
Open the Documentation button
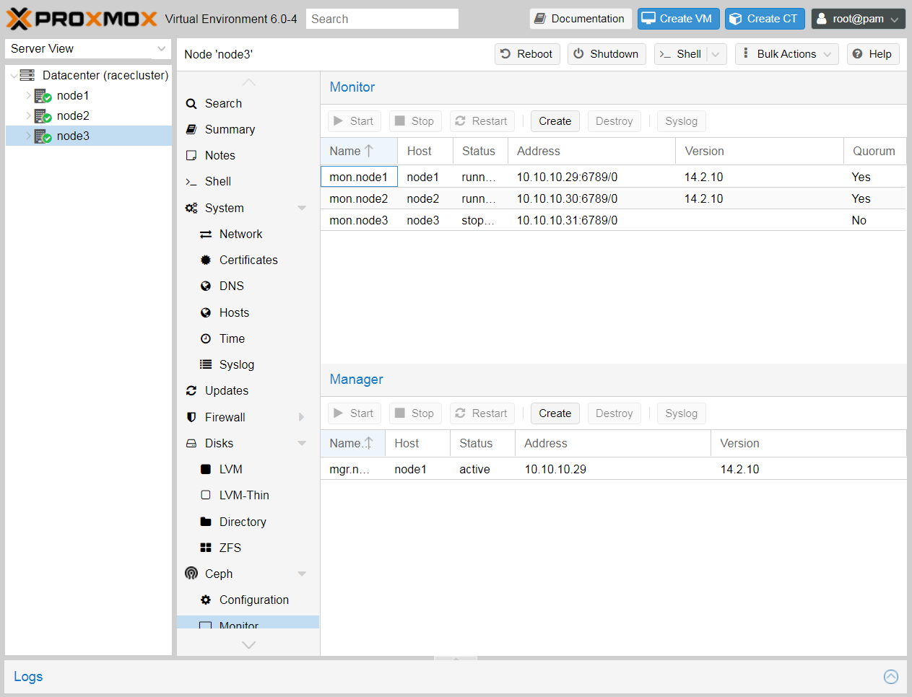(581, 19)
